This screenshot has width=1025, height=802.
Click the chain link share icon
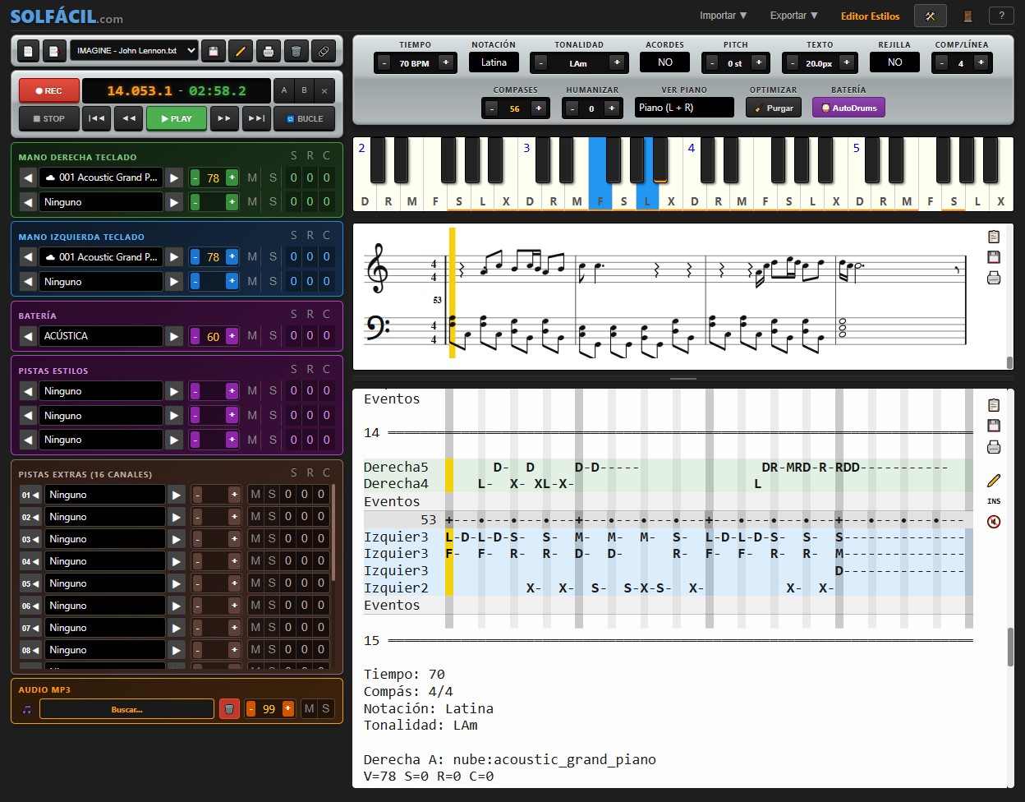click(x=324, y=51)
